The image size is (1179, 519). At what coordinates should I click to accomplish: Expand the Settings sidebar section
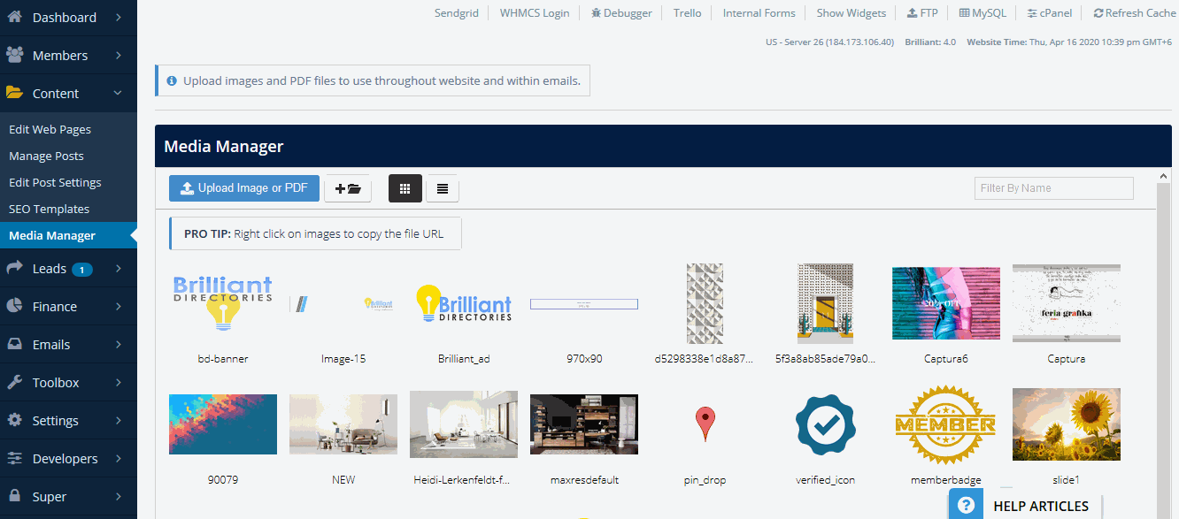(53, 420)
